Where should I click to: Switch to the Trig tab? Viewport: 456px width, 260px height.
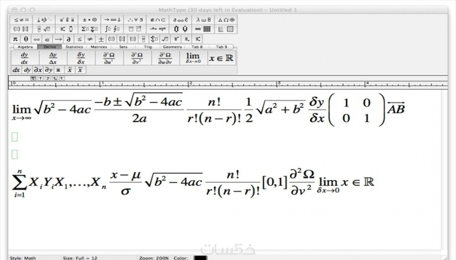[x=148, y=47]
